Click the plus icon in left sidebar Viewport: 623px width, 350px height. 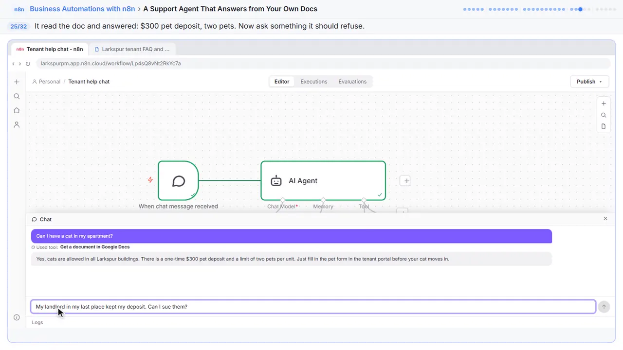17,82
